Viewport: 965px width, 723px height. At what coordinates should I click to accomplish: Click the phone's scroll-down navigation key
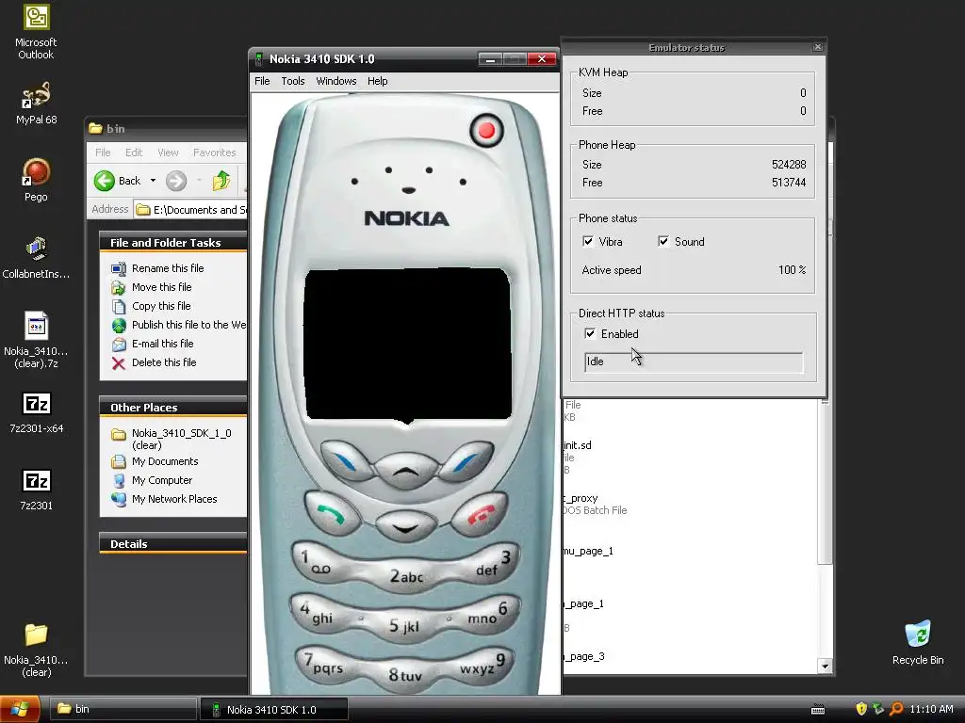click(x=405, y=526)
